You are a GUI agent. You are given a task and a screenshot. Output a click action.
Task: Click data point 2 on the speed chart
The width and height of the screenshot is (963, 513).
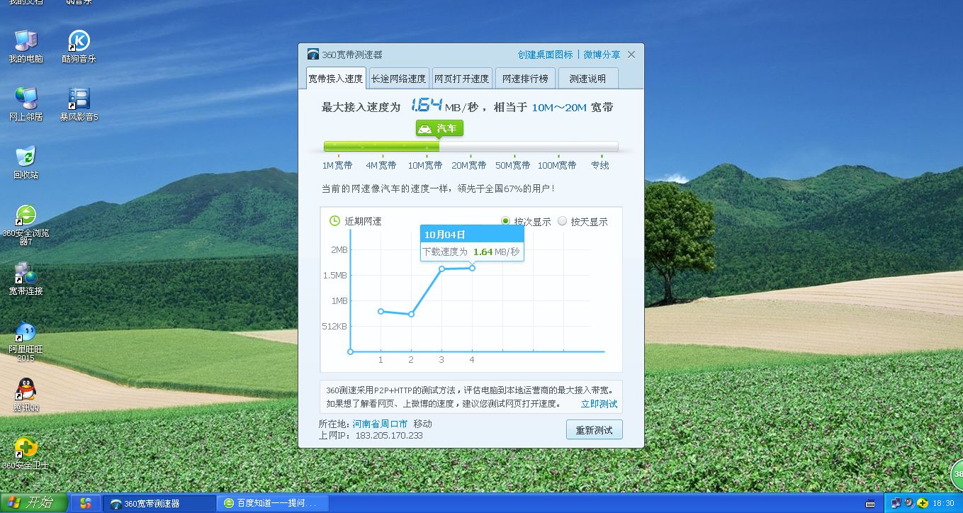pyautogui.click(x=411, y=314)
